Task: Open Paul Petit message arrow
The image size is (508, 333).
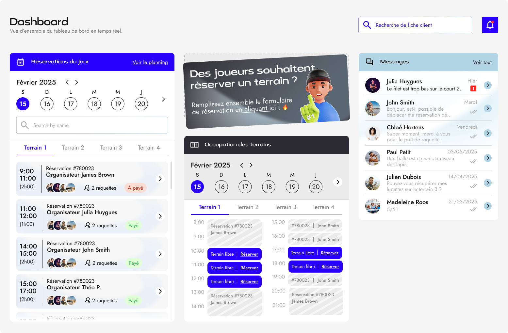Action: tap(487, 158)
